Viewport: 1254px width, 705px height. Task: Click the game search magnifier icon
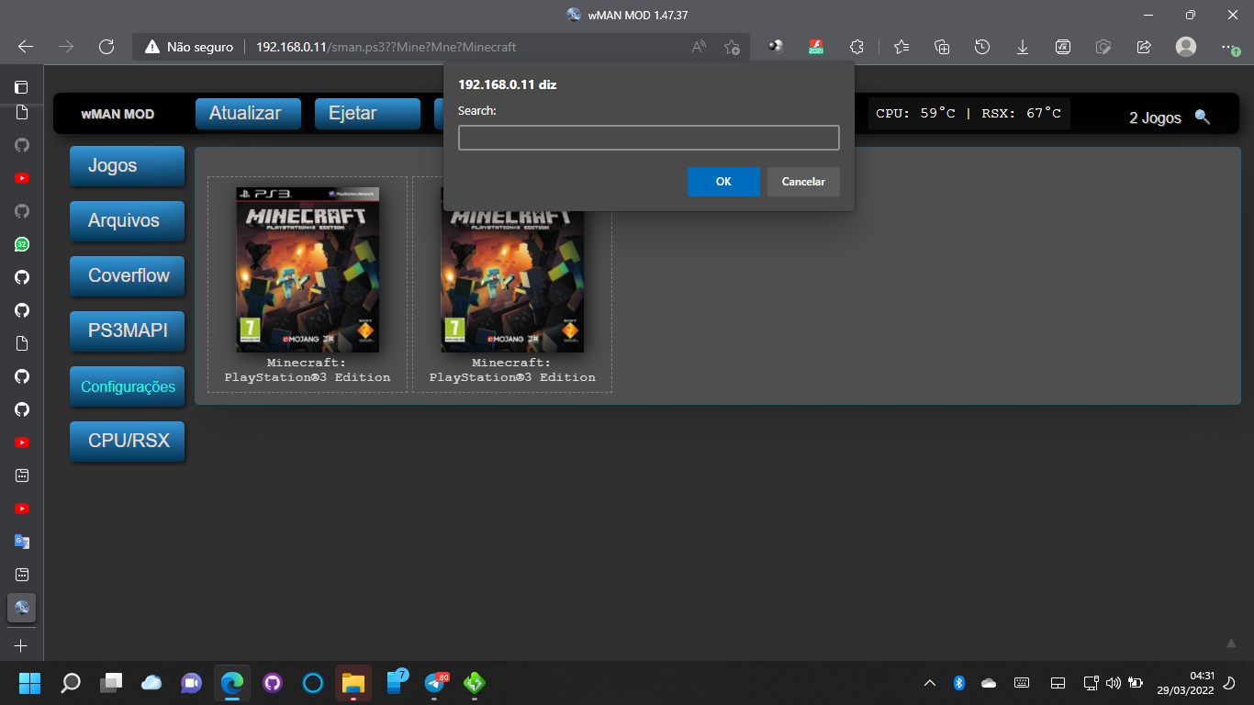click(x=1204, y=117)
